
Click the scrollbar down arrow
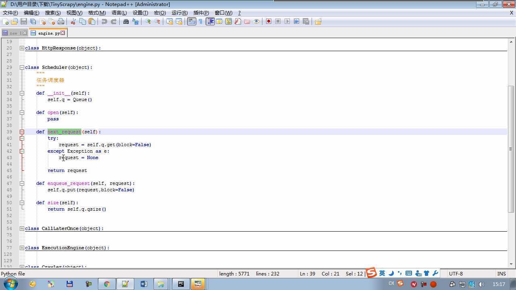[x=511, y=264]
